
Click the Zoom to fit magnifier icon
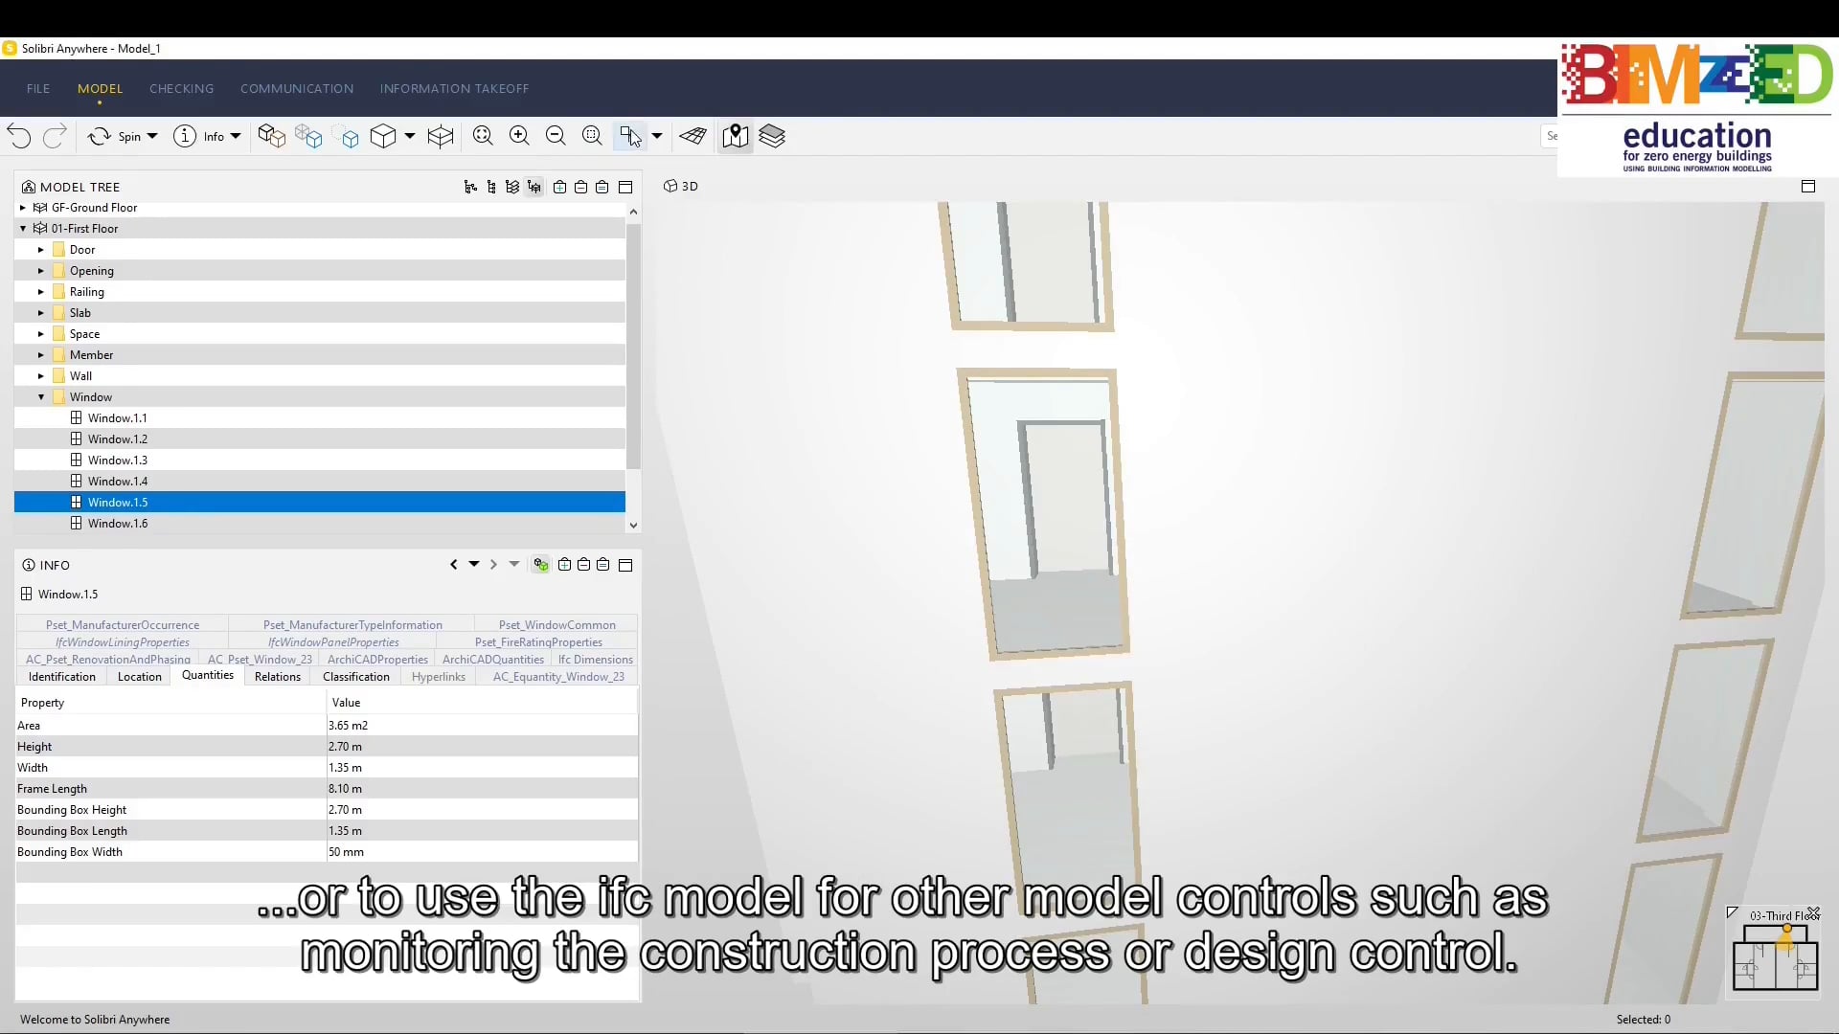[483, 136]
